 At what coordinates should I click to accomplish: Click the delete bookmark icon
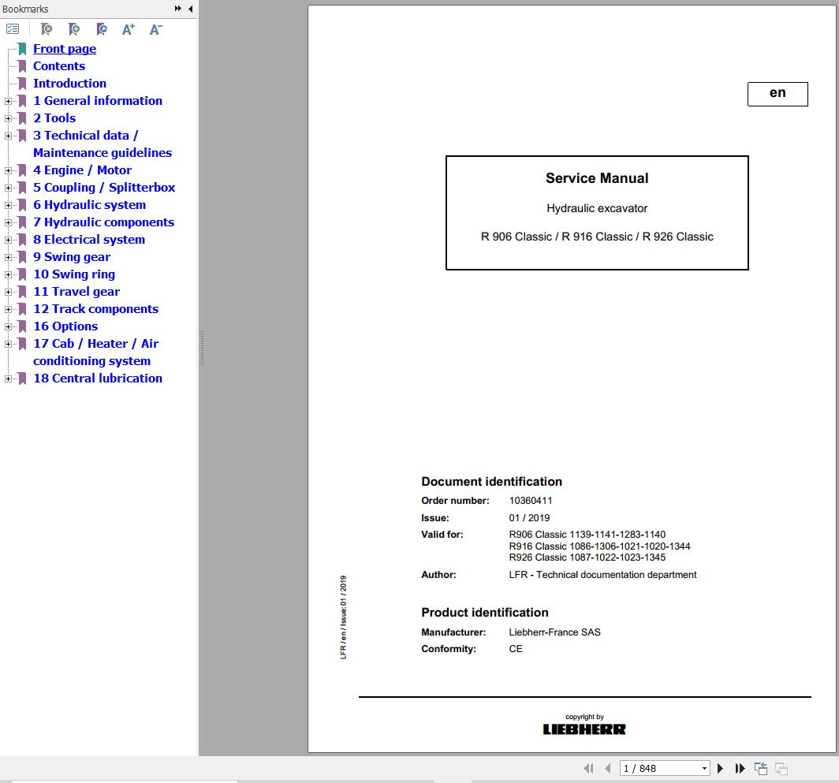click(47, 29)
